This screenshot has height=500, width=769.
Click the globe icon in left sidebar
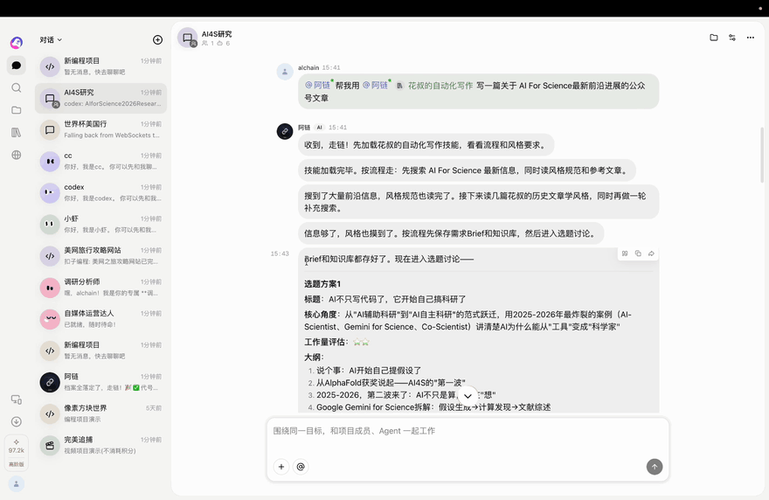[17, 155]
